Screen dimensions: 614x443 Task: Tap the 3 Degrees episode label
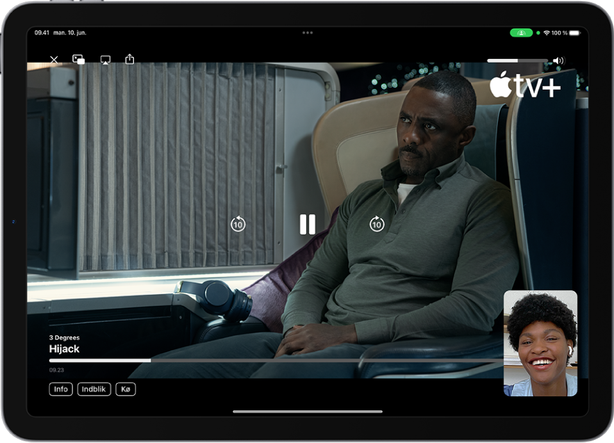click(x=65, y=337)
